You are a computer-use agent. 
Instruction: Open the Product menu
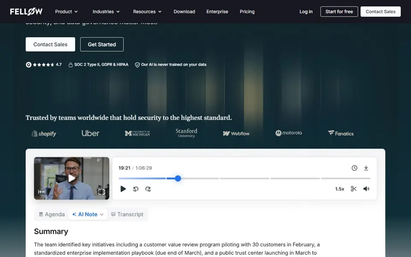coord(66,12)
